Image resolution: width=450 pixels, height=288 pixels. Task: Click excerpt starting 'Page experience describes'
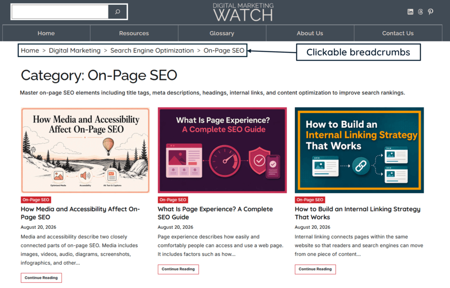(x=221, y=245)
